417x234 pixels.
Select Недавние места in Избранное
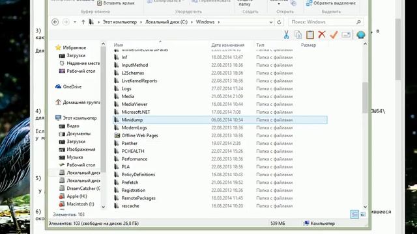(83, 63)
